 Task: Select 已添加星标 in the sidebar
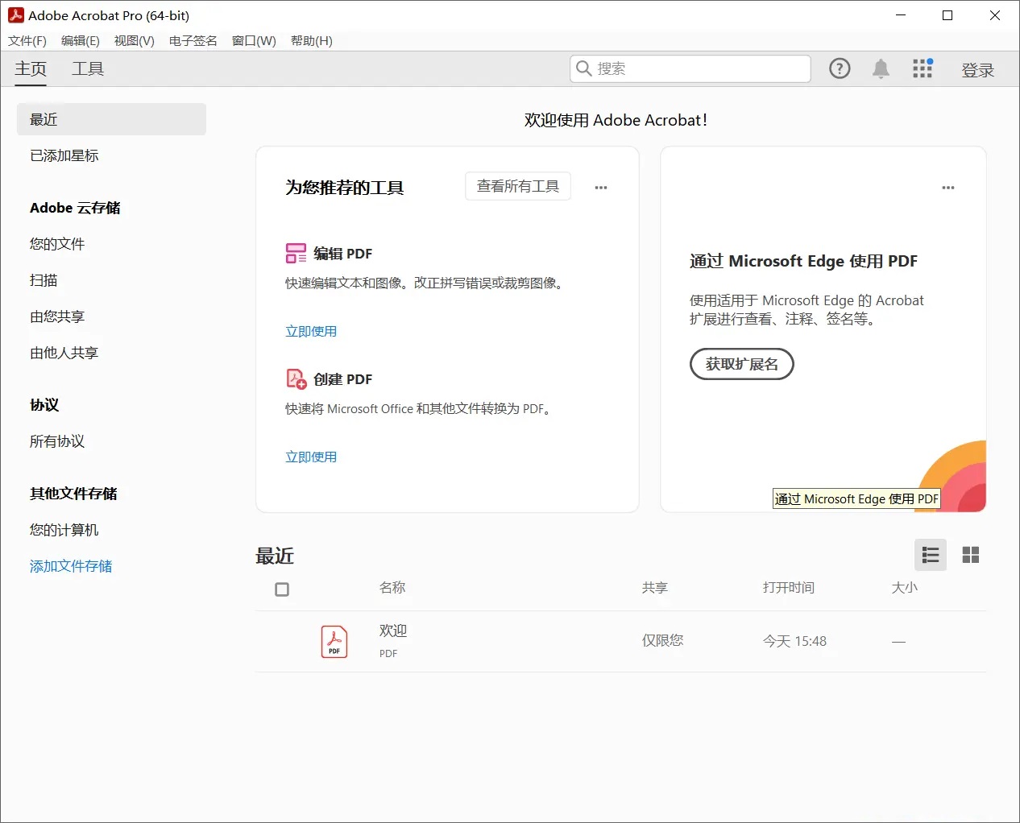(x=64, y=155)
